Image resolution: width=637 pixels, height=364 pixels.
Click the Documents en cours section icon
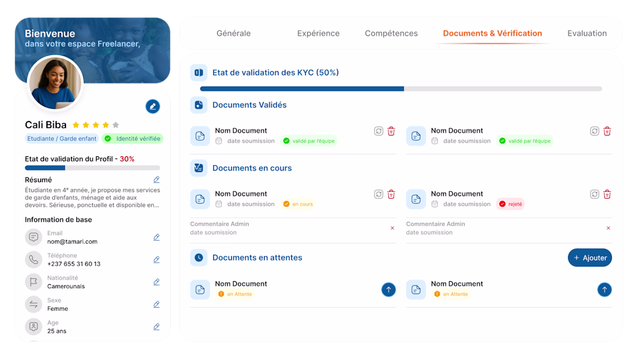(x=199, y=168)
